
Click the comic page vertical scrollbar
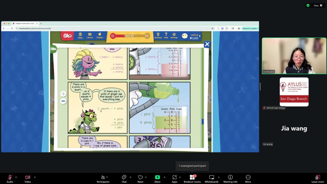click(x=202, y=122)
